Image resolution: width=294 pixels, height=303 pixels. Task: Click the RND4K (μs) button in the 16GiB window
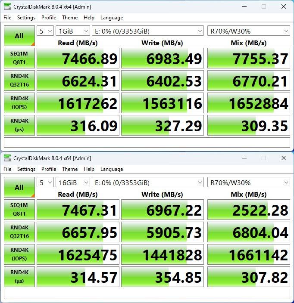click(19, 278)
